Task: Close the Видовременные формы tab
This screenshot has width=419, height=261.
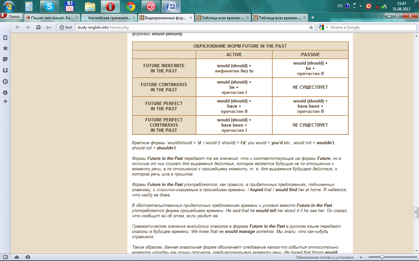Action: point(191,18)
